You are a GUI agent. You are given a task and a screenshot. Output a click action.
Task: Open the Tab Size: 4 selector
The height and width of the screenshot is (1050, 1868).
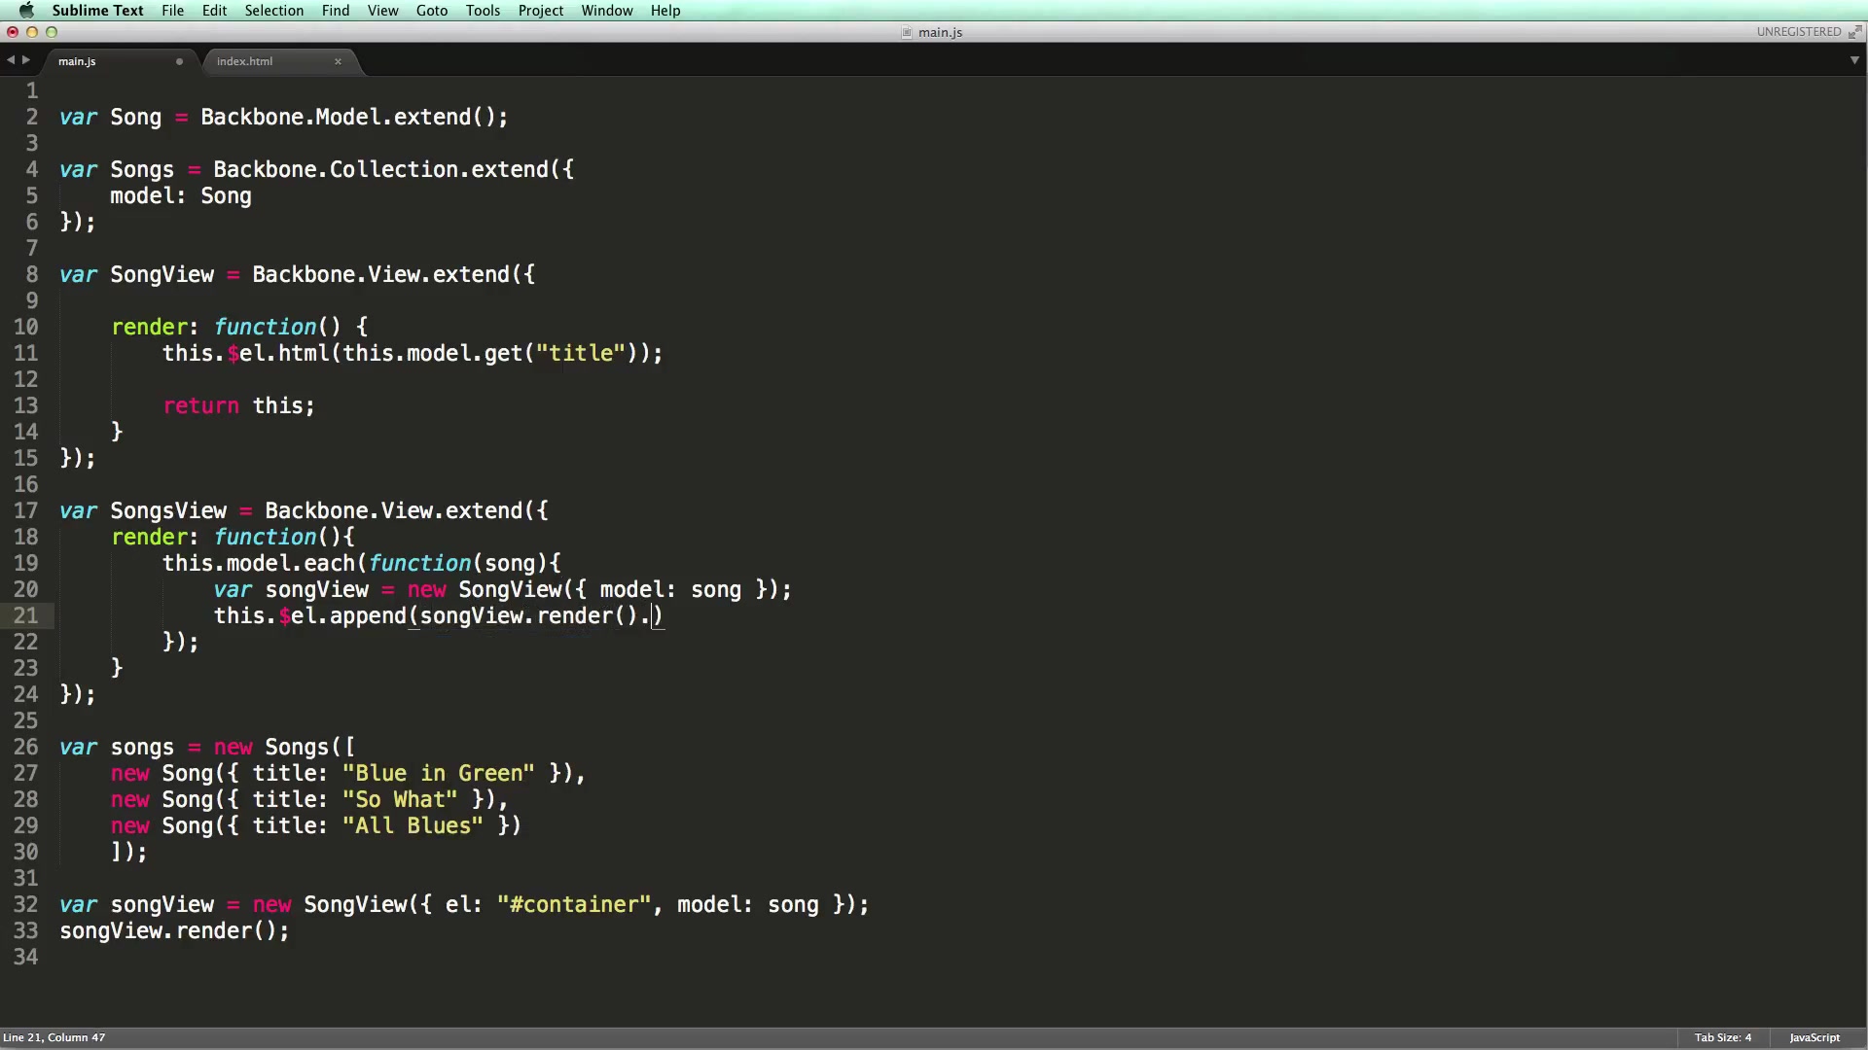tap(1722, 1037)
